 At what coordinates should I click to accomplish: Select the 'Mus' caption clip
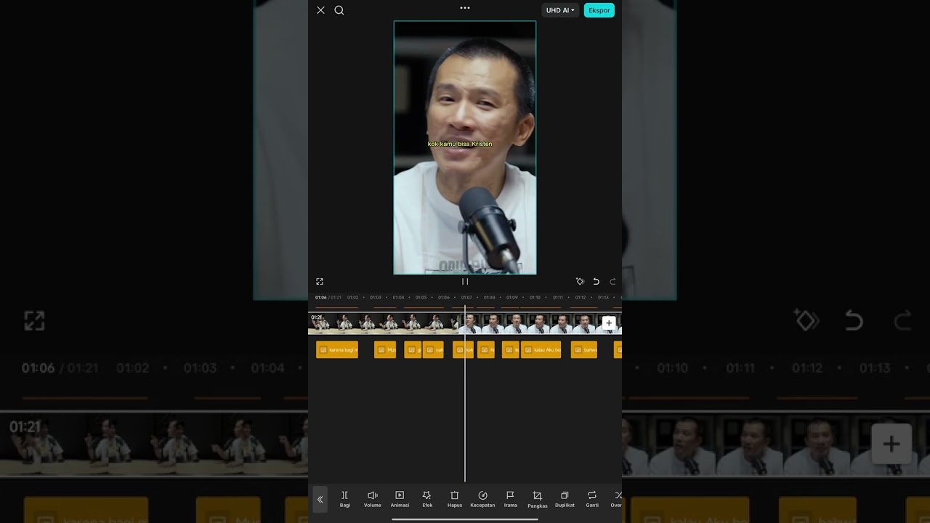pyautogui.click(x=385, y=349)
